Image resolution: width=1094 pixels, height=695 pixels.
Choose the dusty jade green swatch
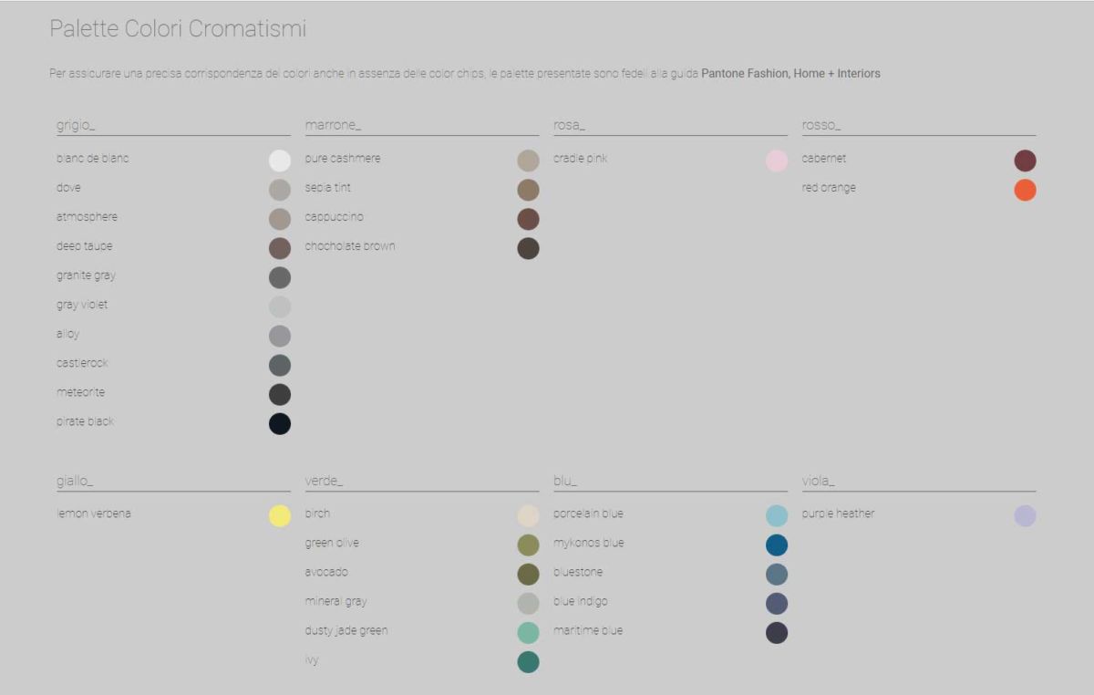pos(528,633)
